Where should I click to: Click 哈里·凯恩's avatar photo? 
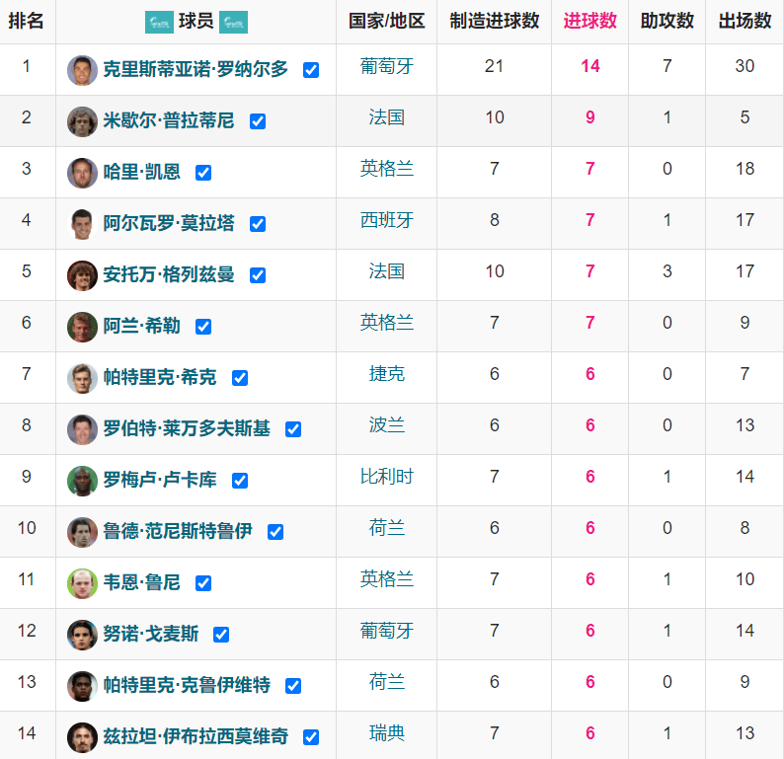point(82,173)
